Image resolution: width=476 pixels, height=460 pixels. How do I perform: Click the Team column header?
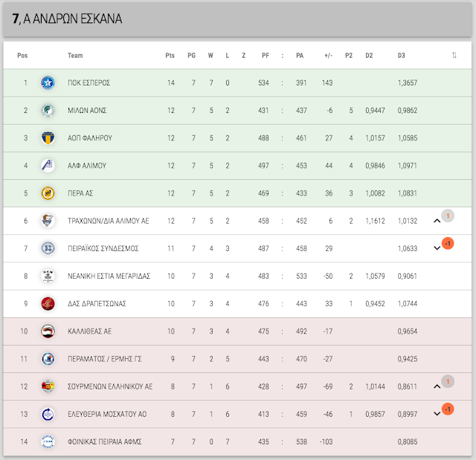coord(75,56)
